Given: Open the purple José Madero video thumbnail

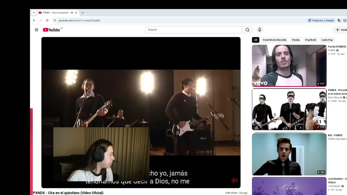Looking at the screenshot, I should pos(289,186).
